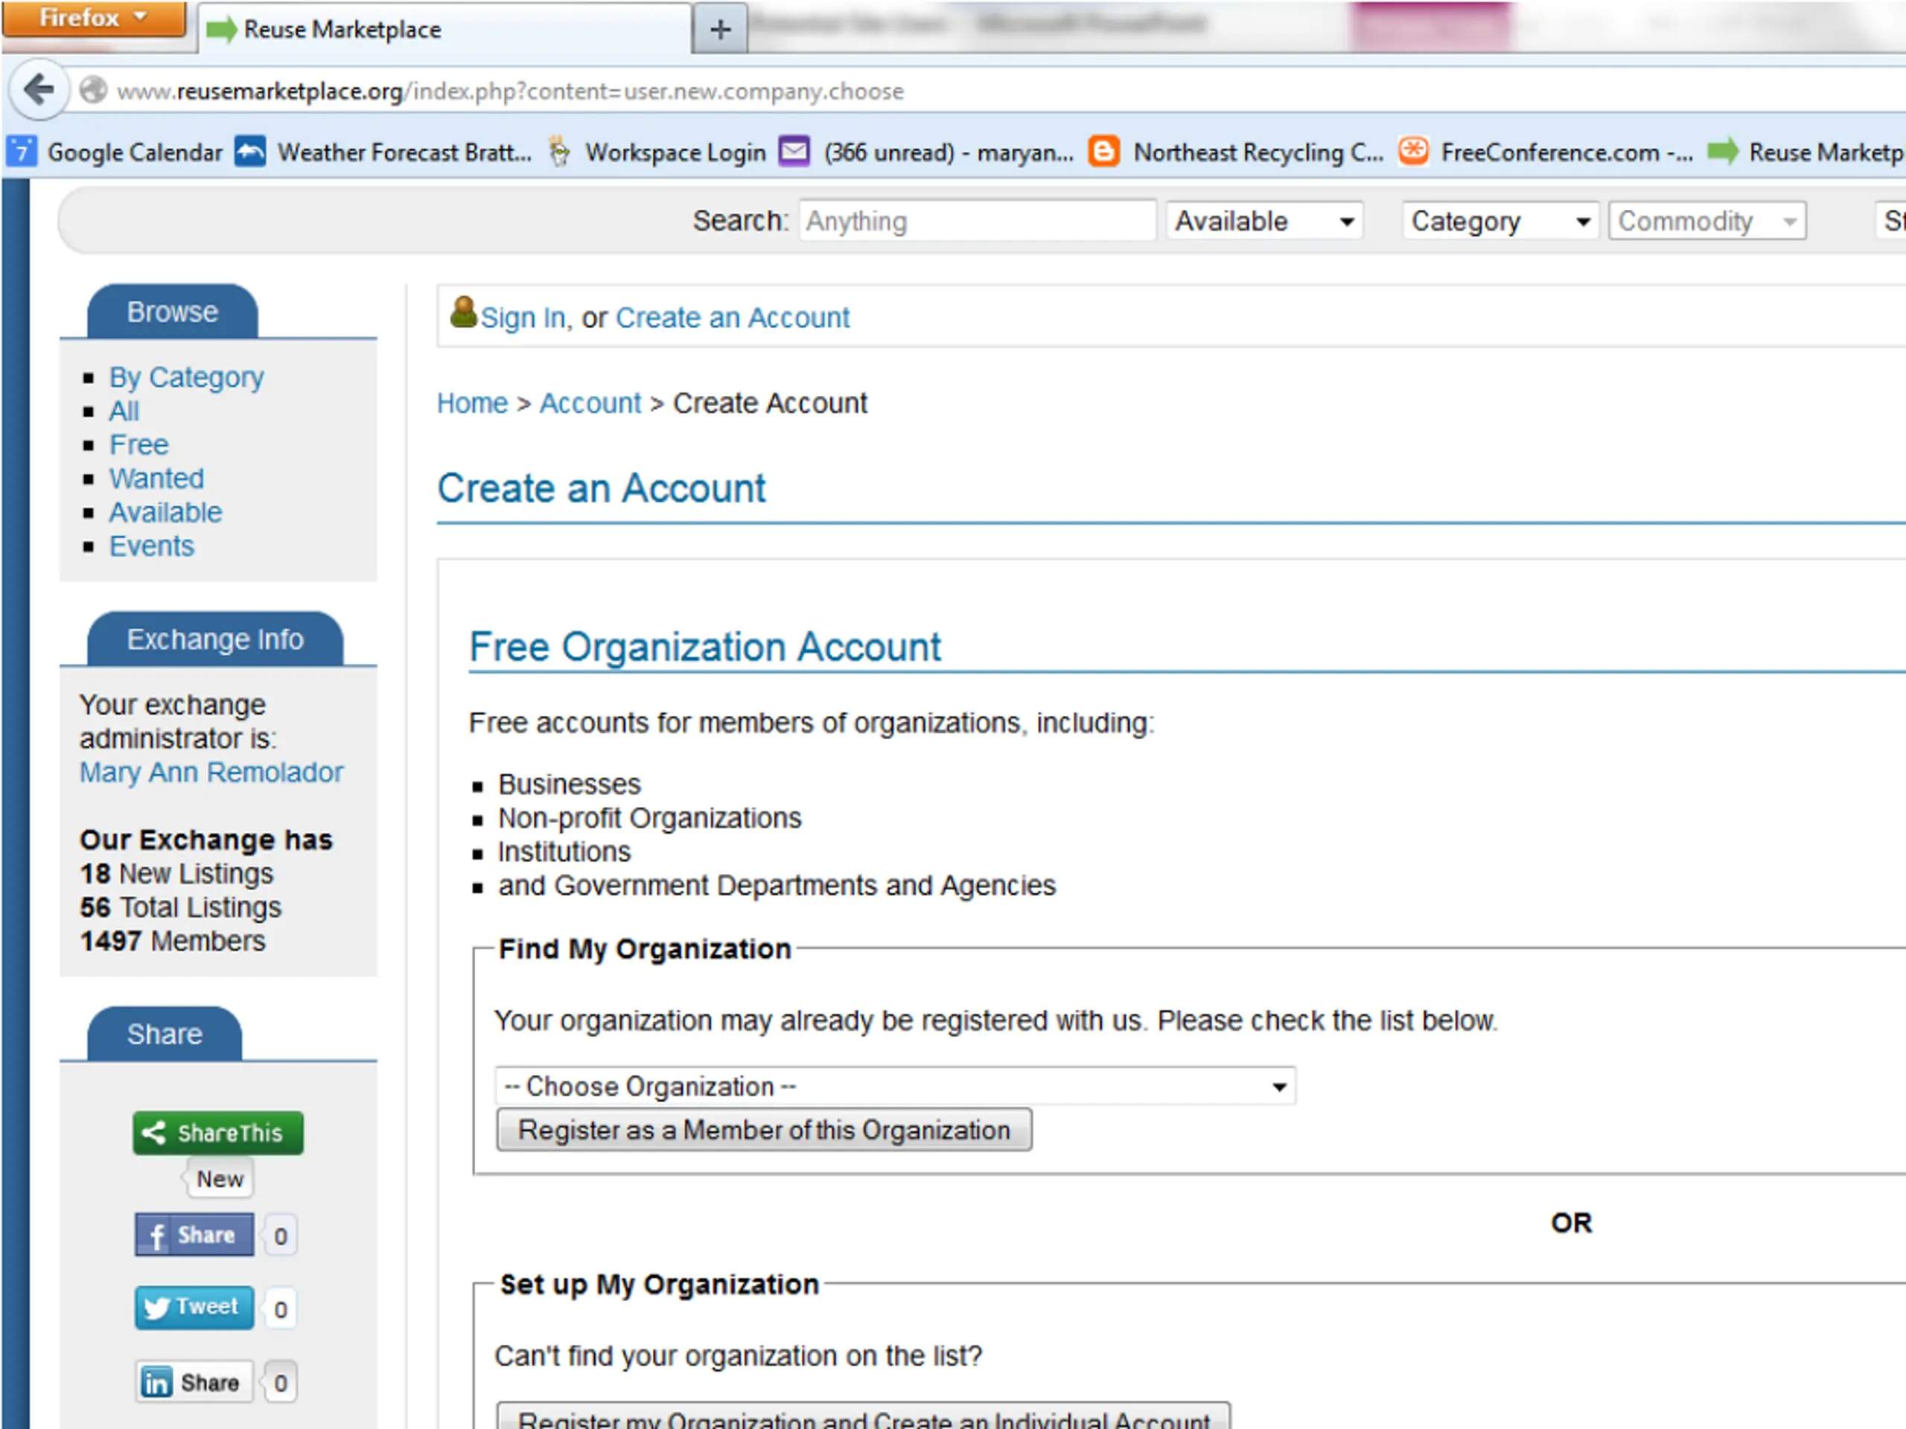Click Register as a Member of this Organization
Screen dimensions: 1906x1429
763,1130
